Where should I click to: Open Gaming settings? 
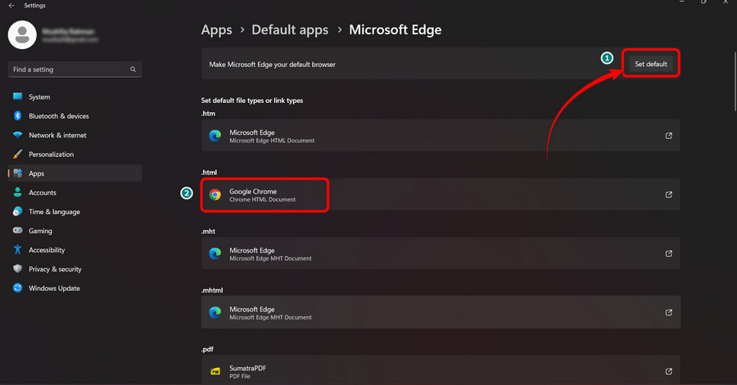coord(75,231)
